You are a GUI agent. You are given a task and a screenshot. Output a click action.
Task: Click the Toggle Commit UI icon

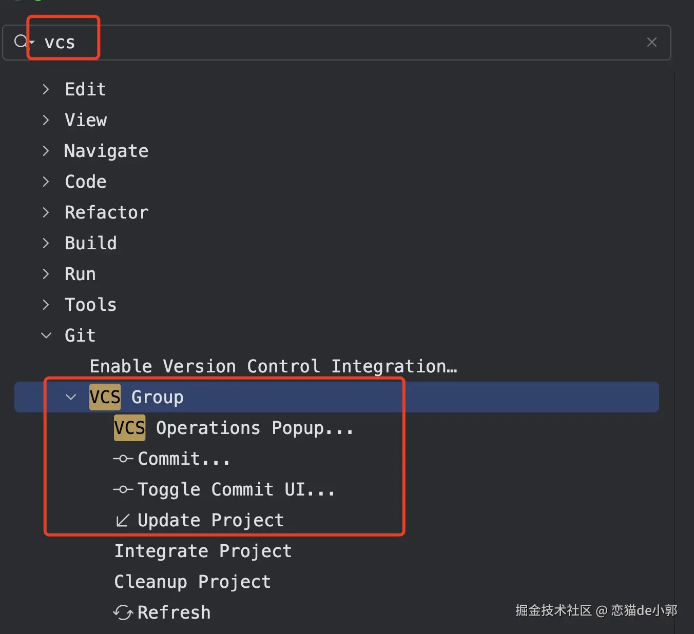point(123,489)
